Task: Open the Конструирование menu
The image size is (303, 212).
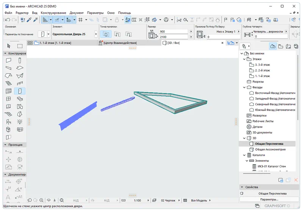Action: tap(55, 13)
